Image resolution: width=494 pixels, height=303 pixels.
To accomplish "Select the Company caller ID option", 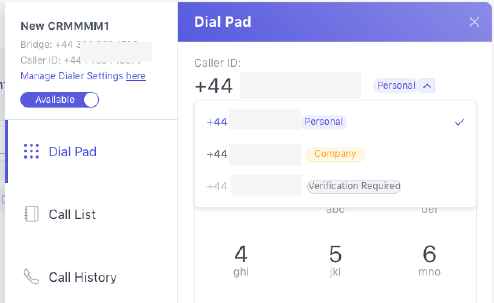I will pos(275,154).
